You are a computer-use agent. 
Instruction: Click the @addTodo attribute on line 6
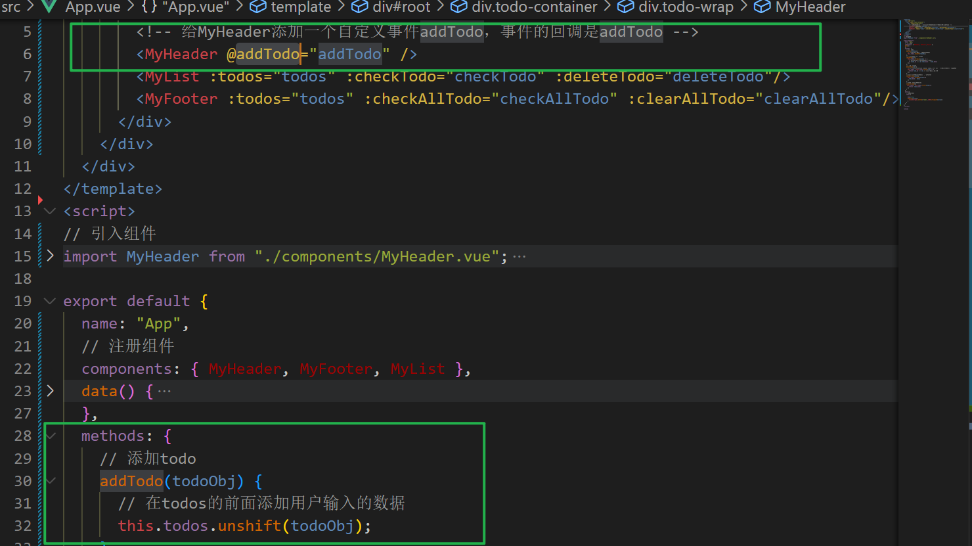point(263,54)
